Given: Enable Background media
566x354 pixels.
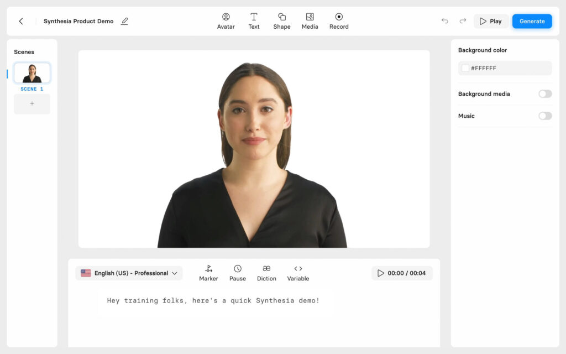Looking at the screenshot, I should click(544, 93).
